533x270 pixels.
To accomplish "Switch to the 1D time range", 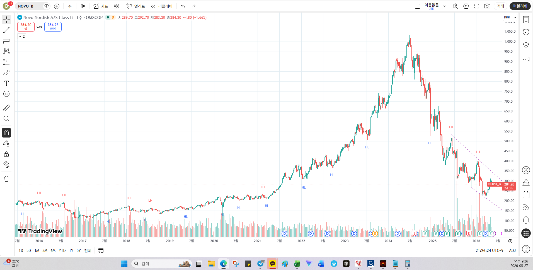I will tap(21, 250).
